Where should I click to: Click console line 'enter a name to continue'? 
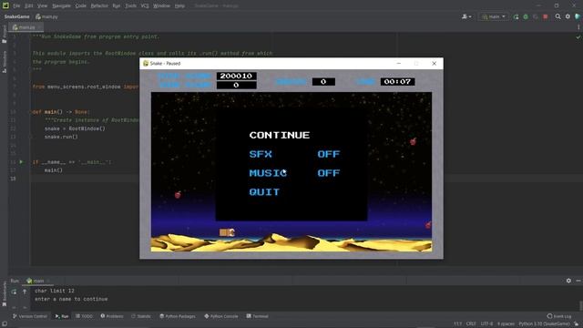[x=71, y=299]
